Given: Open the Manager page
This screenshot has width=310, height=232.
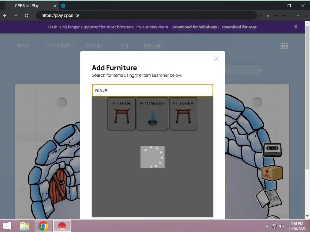Looking at the screenshot, I should click(x=153, y=46).
